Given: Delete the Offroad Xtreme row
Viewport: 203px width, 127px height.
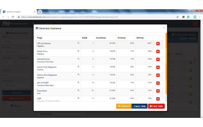Looking at the screenshot, I should [158, 44].
